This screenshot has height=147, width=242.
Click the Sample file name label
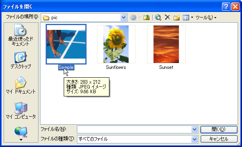[66, 67]
